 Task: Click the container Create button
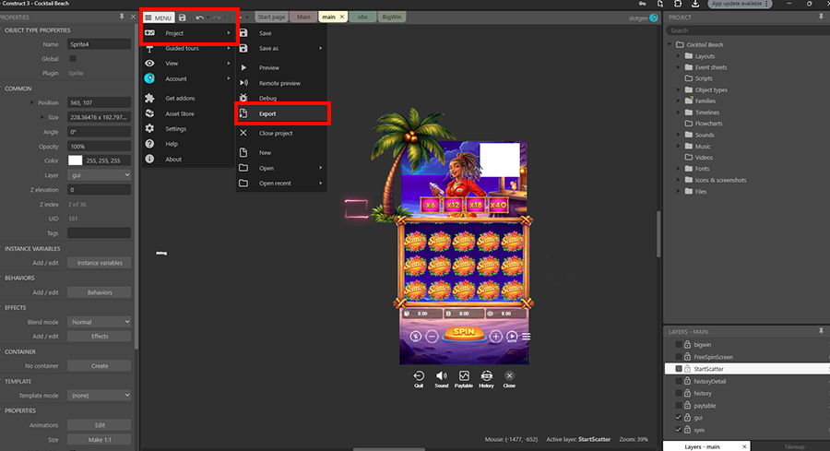click(x=99, y=366)
